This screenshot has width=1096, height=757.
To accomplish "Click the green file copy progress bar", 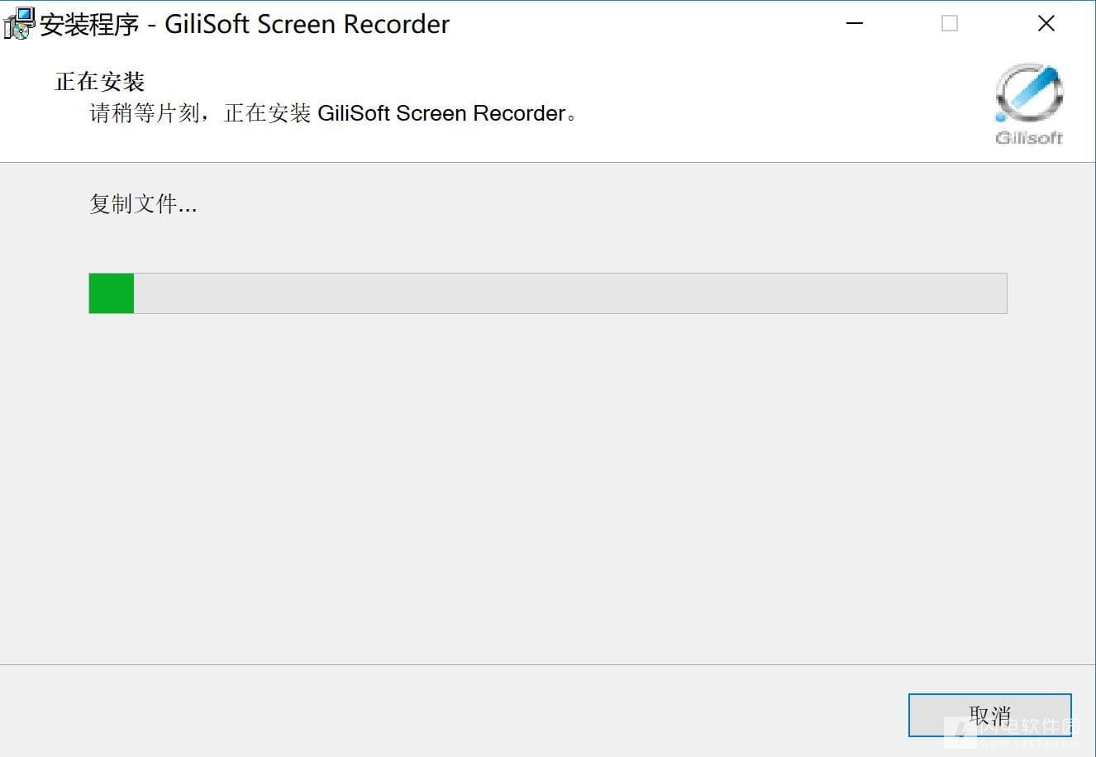I will pyautogui.click(x=547, y=293).
